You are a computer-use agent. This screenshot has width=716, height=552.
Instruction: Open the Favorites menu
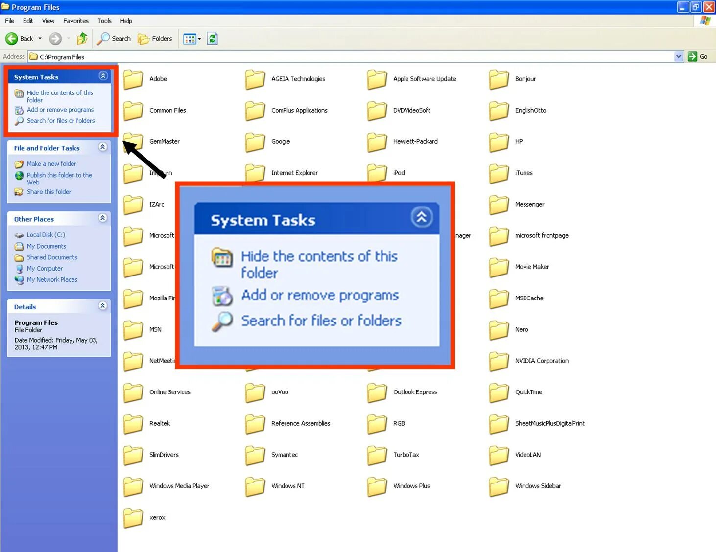(76, 21)
